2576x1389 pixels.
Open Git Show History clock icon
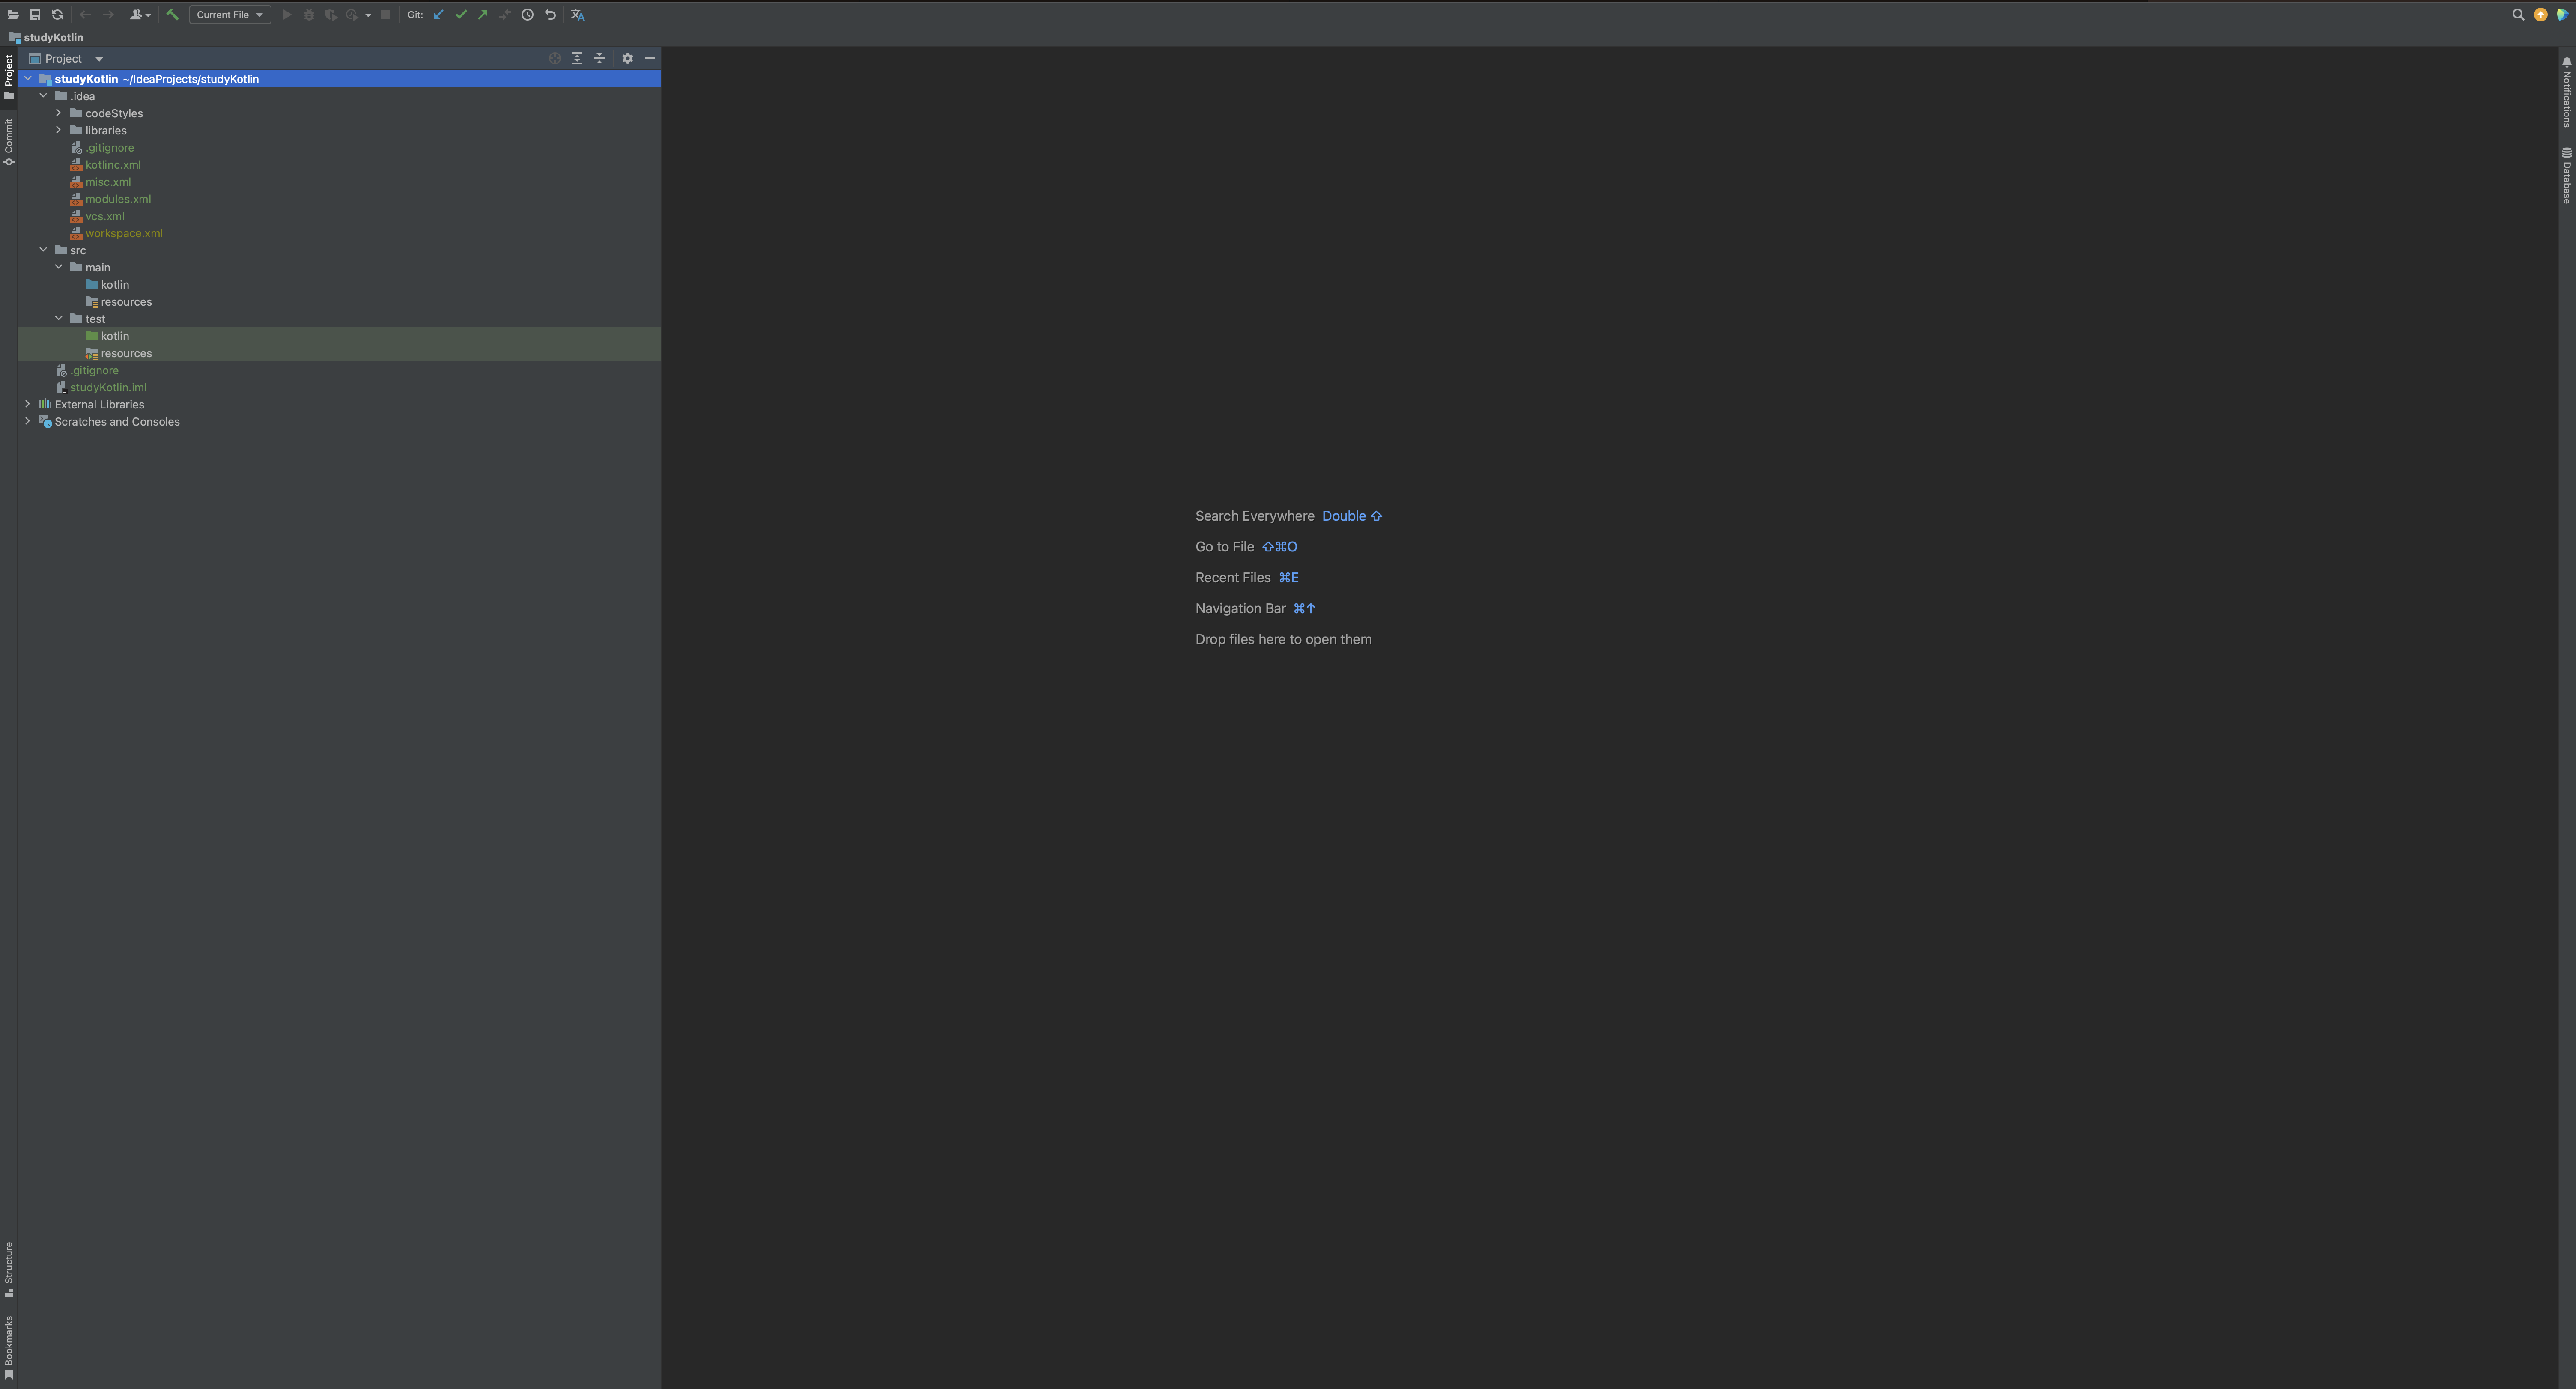(527, 14)
